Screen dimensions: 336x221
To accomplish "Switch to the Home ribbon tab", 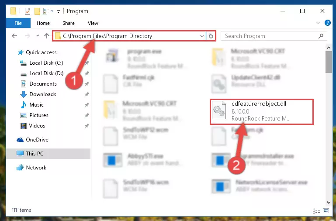I will tap(43, 23).
